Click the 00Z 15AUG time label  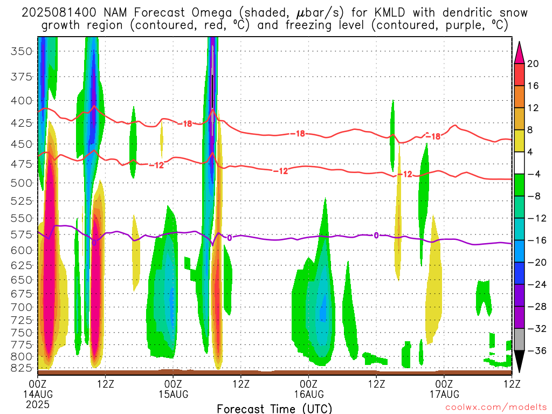[173, 389]
